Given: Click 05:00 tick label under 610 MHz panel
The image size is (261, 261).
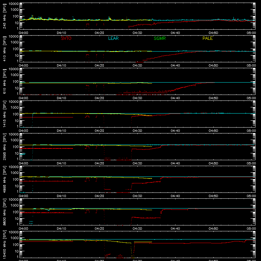Looking at the screenshot, I should 251,98.
